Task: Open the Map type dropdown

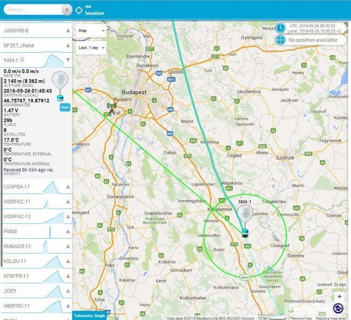Action: 91,31
